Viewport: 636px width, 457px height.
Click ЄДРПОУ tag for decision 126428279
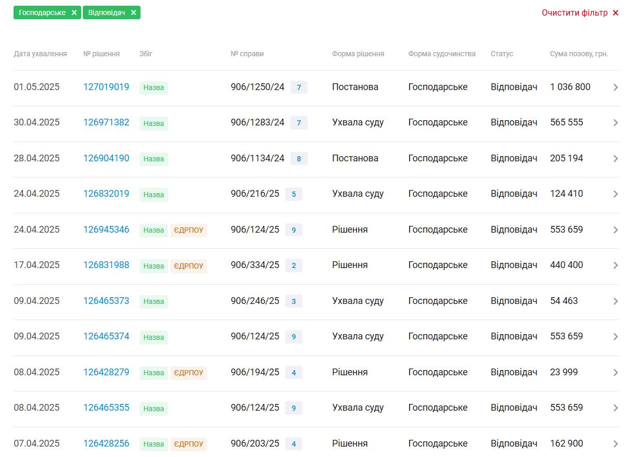pos(188,373)
